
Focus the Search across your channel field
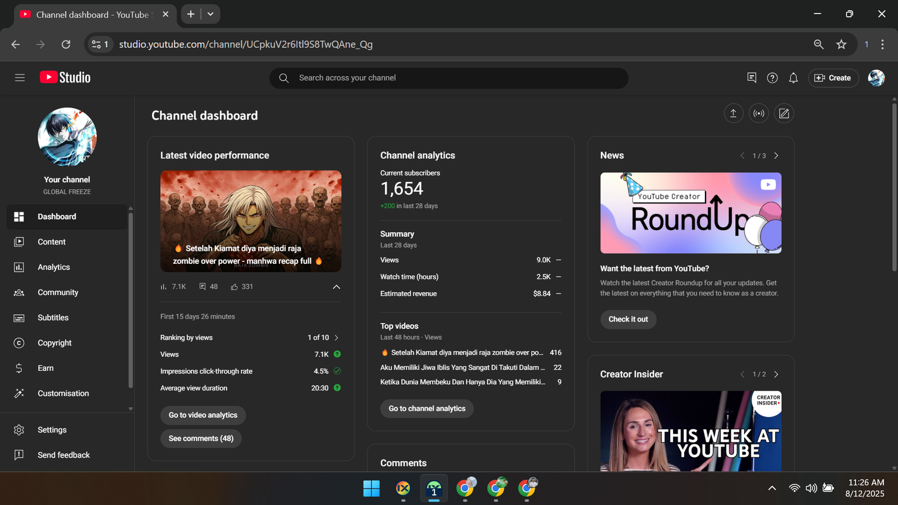tap(448, 78)
